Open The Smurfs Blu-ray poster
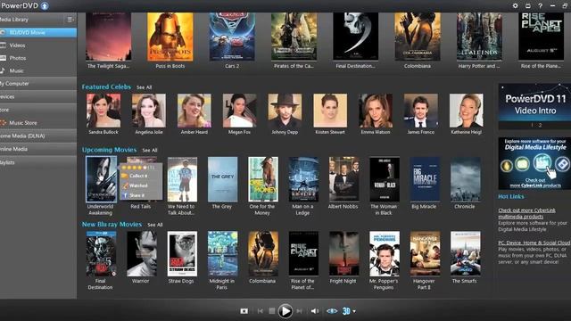Viewport: 571px width, 321px height. tap(465, 253)
